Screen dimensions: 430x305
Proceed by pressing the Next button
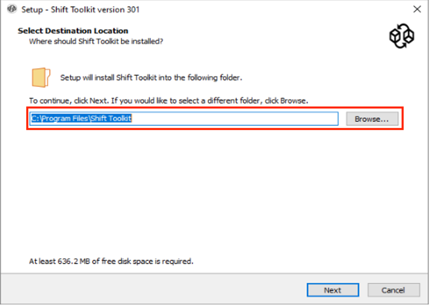tap(332, 290)
